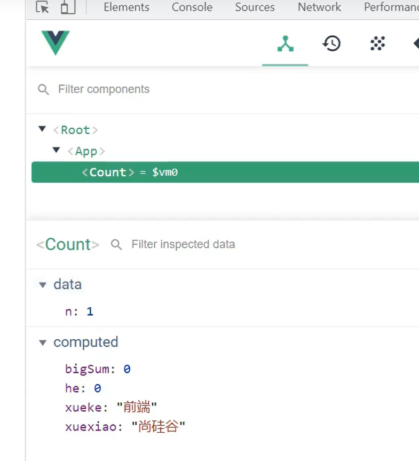
Task: Switch to the Console tab
Action: 192,7
